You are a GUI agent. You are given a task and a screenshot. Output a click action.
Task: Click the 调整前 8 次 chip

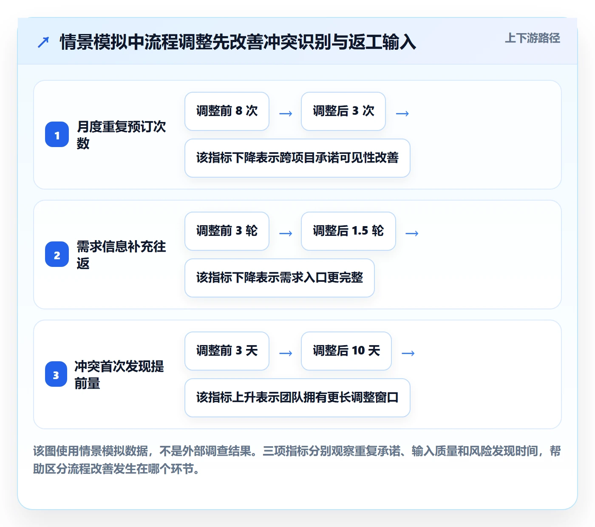(227, 111)
